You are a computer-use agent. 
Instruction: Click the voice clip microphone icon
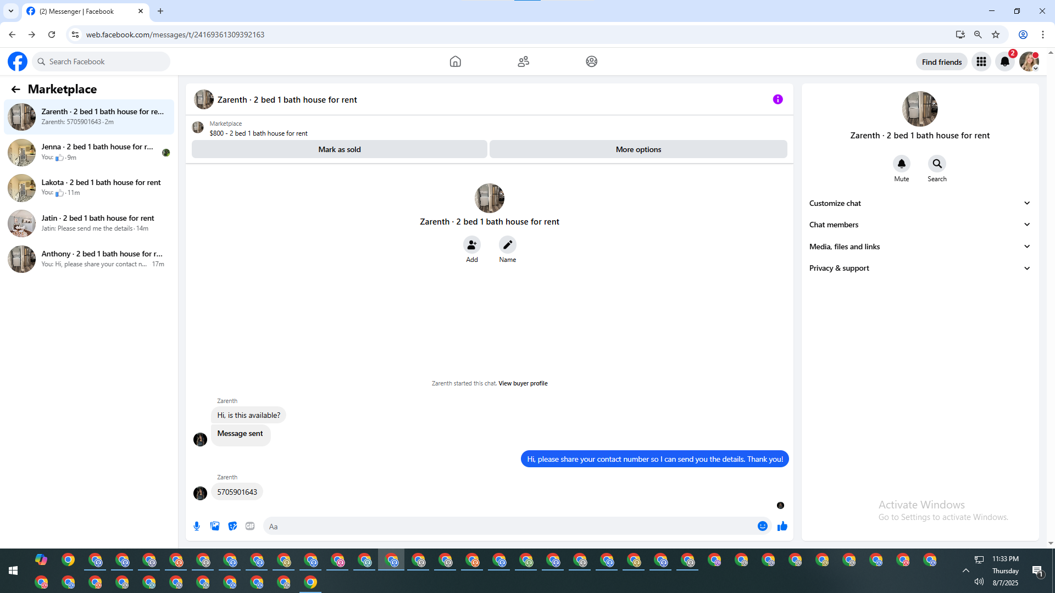(x=197, y=526)
